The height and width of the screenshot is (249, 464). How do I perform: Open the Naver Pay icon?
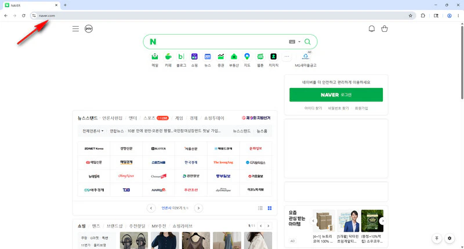click(x=89, y=28)
